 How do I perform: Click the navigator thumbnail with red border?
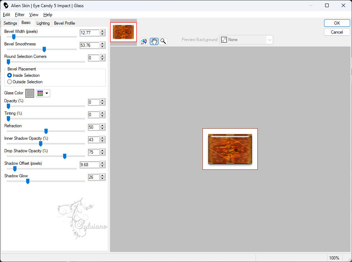[123, 32]
